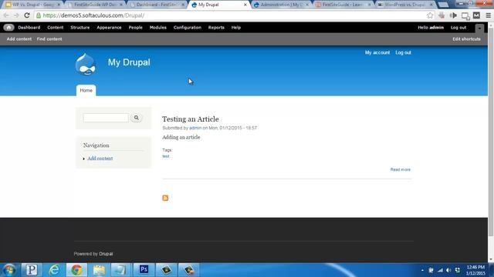The width and height of the screenshot is (494, 277).
Task: Go back with the browser back arrow
Action: click(x=6, y=15)
